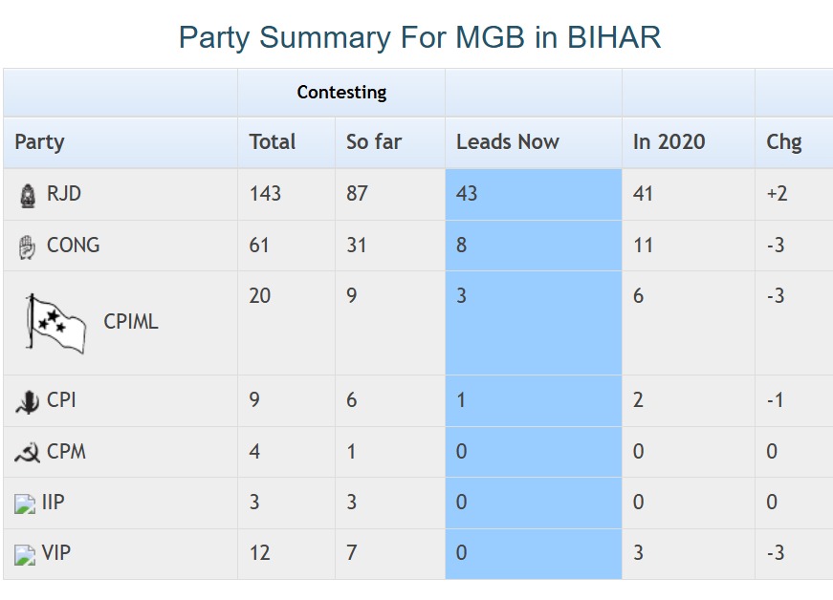Click the CPM hammer and sickle icon

[27, 453]
